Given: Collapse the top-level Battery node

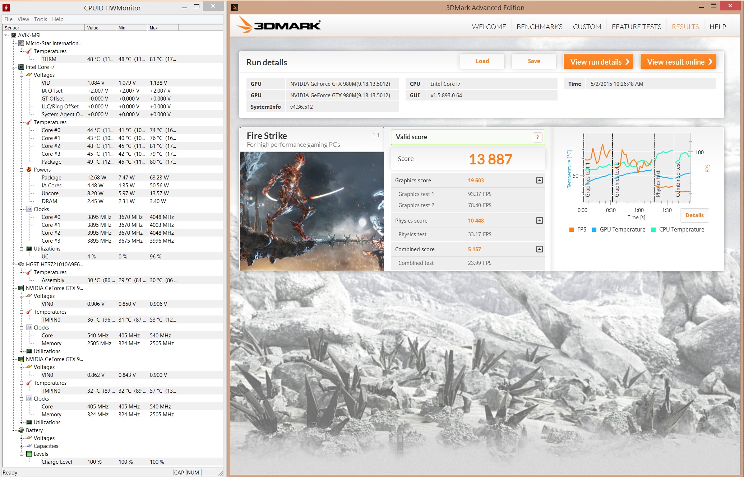Looking at the screenshot, I should [14, 430].
